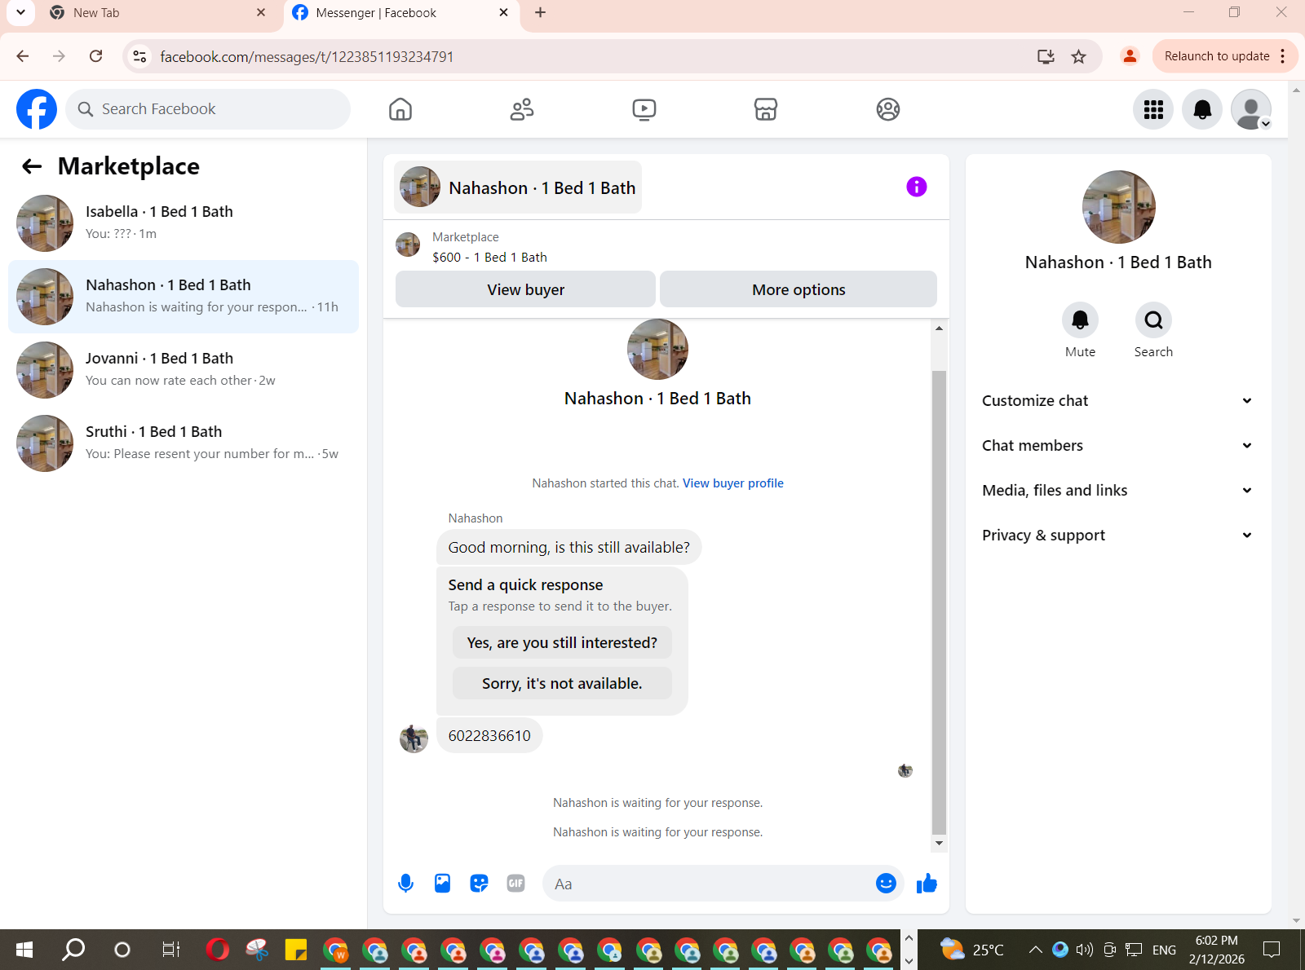The height and width of the screenshot is (970, 1305).
Task: Open the Video icon in the top navigation
Action: (644, 109)
